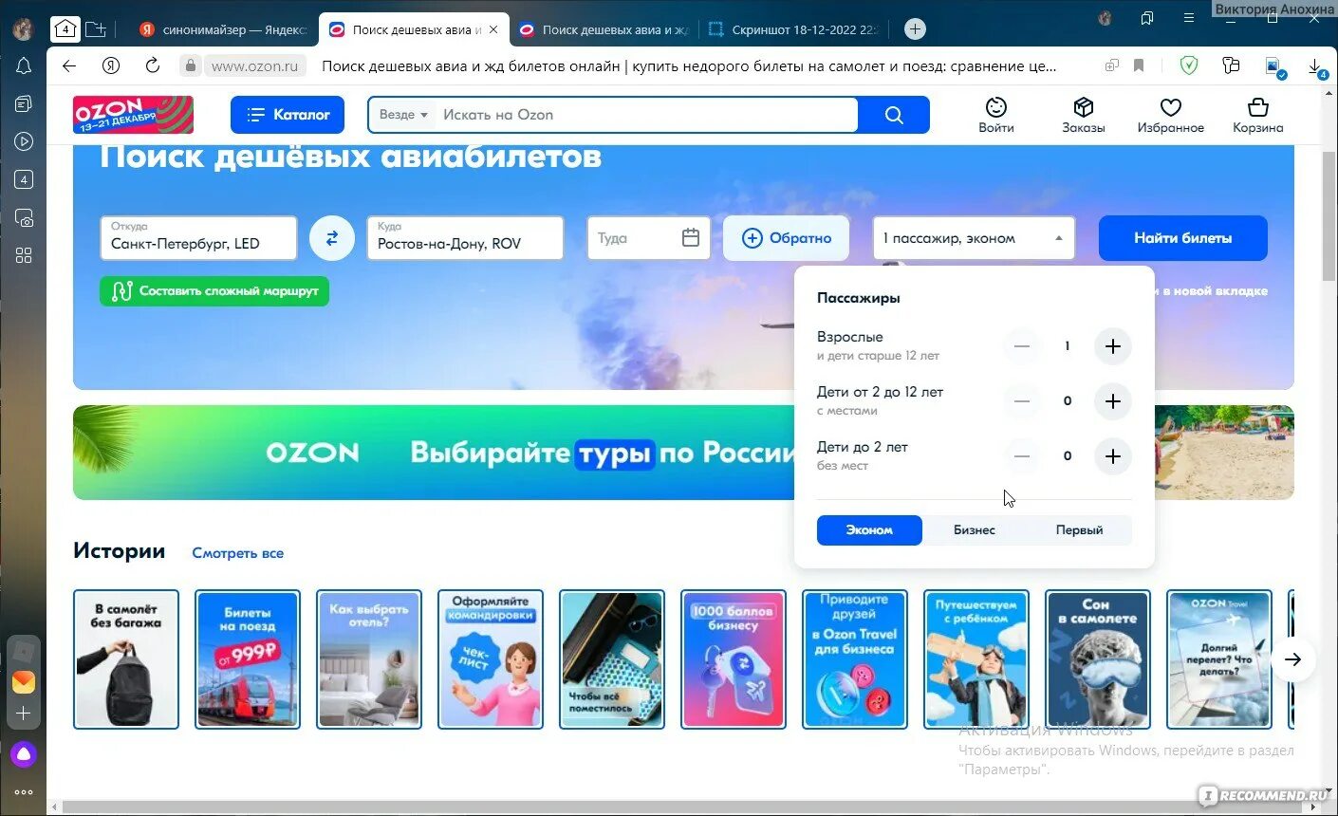Open the Каталог menu button
Image resolution: width=1338 pixels, height=816 pixels.
pos(288,115)
